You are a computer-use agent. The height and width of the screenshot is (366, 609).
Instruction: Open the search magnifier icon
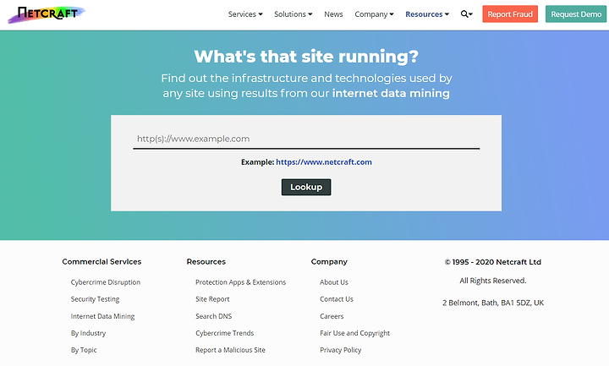[x=466, y=14]
